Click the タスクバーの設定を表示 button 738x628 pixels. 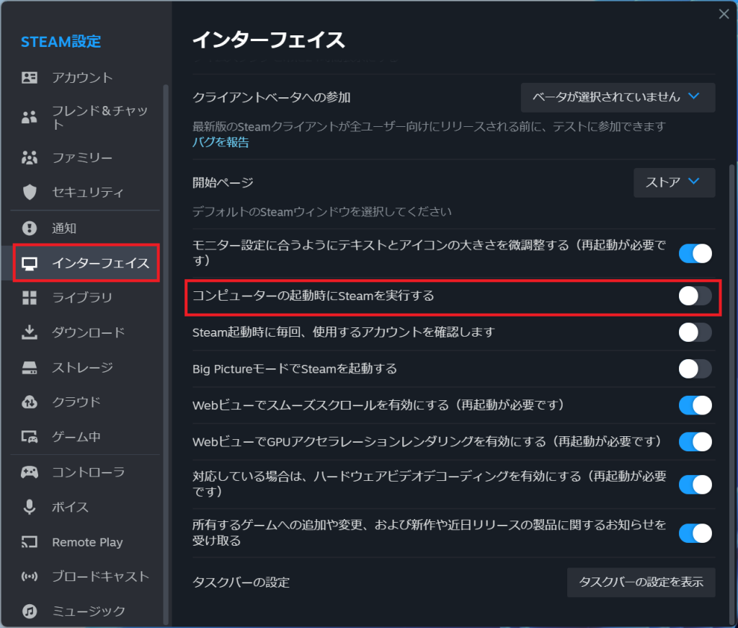coord(641,583)
